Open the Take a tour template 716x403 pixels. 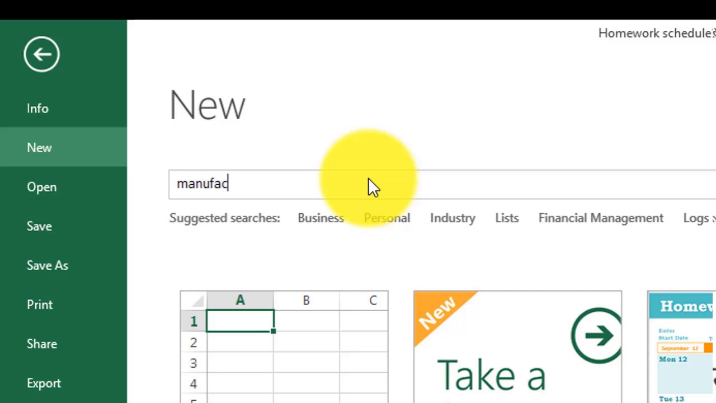click(517, 346)
